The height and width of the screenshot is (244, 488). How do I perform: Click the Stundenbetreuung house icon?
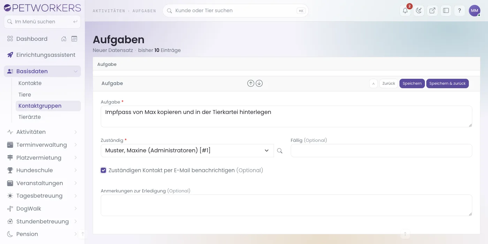pos(10,221)
